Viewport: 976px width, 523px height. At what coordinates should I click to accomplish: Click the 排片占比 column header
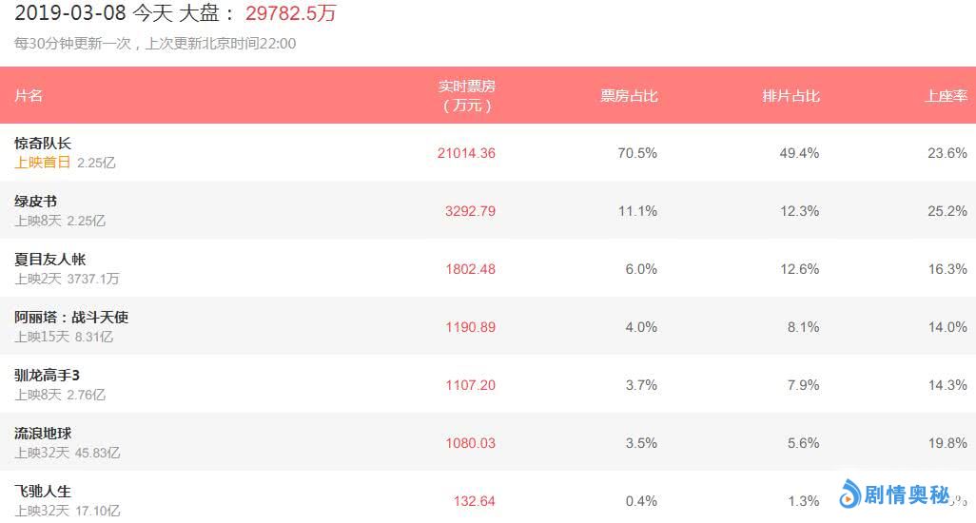(791, 95)
